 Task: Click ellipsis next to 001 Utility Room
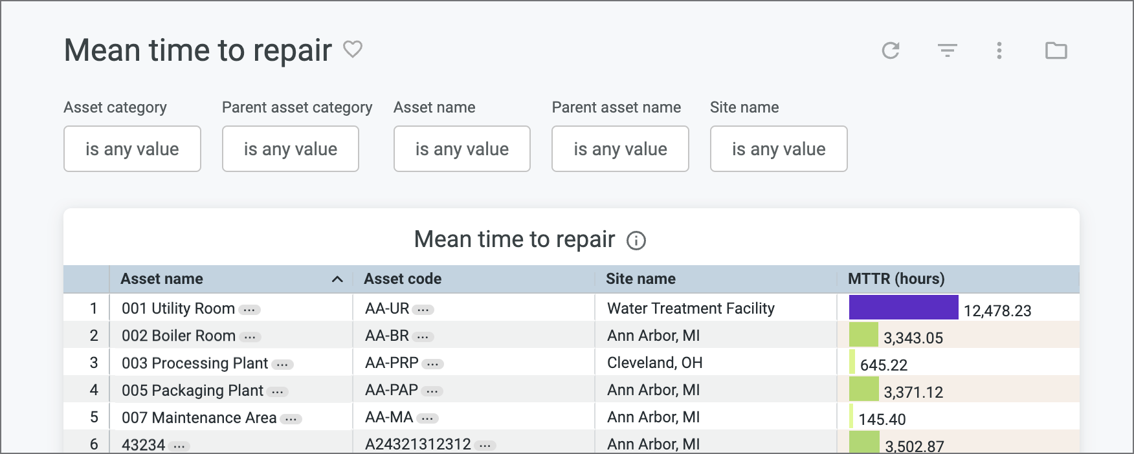[x=249, y=310]
